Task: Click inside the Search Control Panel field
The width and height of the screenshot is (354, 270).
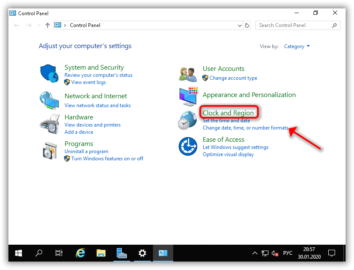Action: click(294, 25)
